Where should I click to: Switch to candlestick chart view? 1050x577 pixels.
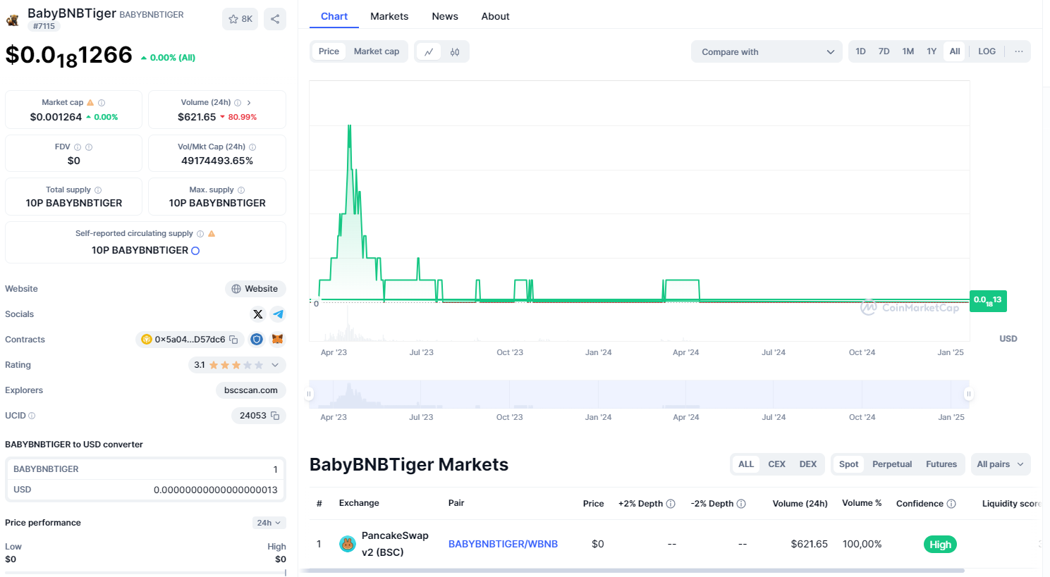(455, 51)
